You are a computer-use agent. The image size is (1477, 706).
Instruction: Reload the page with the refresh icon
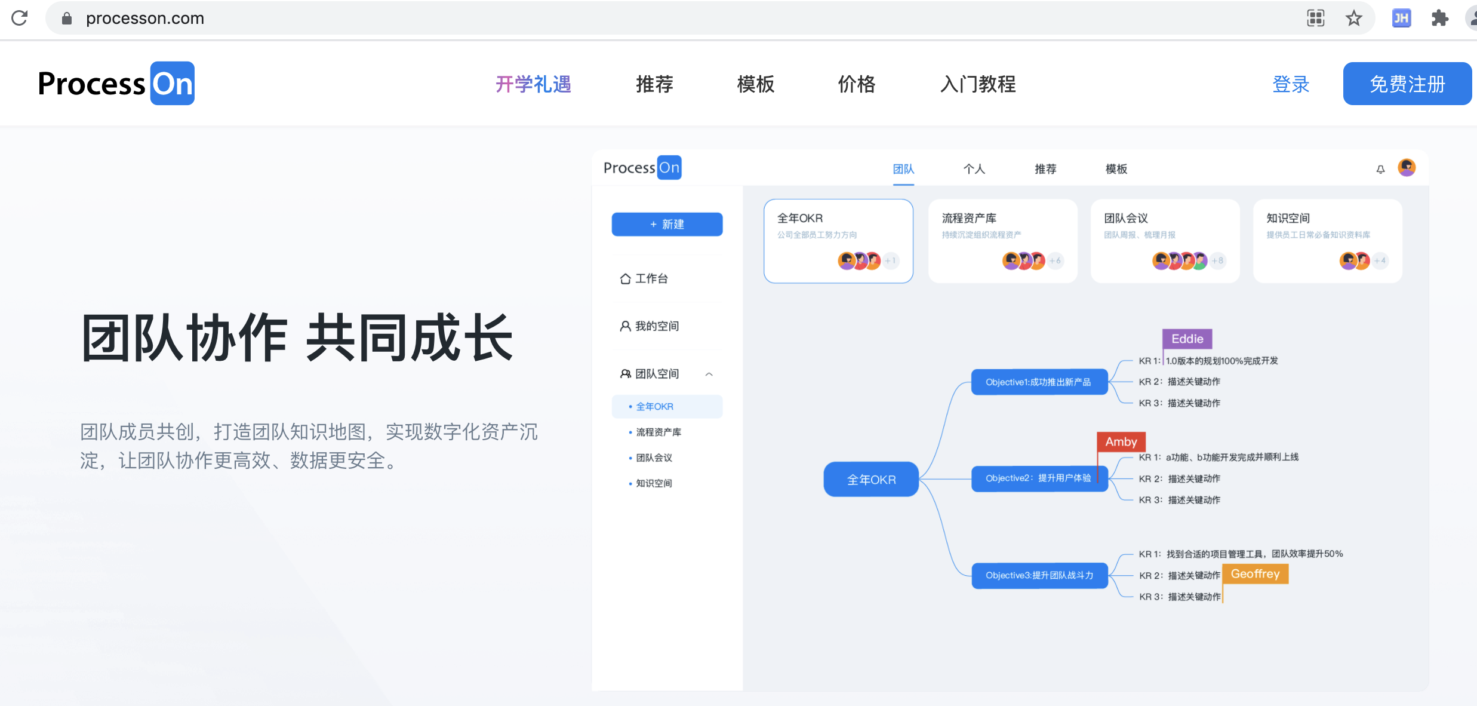point(20,18)
